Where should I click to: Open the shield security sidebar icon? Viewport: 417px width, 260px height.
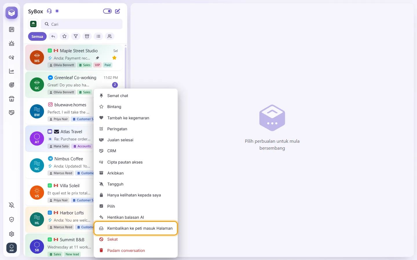point(12,220)
